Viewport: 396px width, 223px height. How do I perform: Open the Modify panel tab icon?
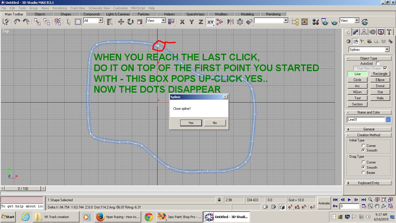(356, 32)
